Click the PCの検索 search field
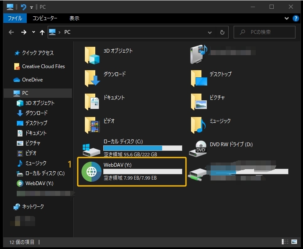303x249 pixels. pos(265,32)
